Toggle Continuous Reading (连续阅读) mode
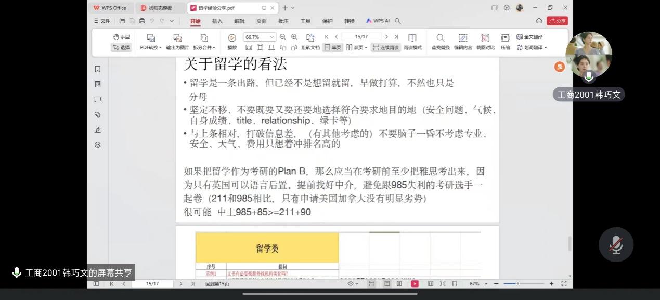The height and width of the screenshot is (300, 660). (x=385, y=47)
